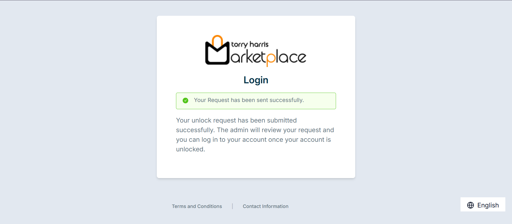The image size is (512, 224).
Task: Click the word 'Conditions' in the footer
Action: (209, 206)
